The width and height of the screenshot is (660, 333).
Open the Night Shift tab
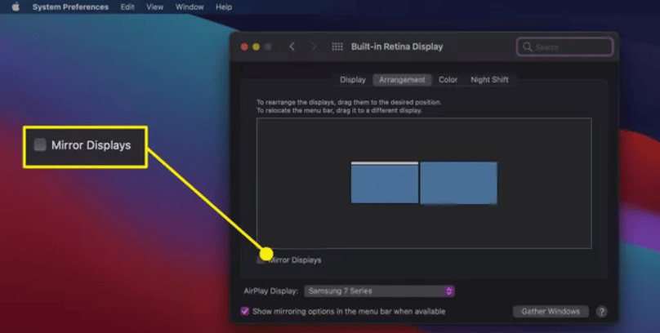coord(489,80)
